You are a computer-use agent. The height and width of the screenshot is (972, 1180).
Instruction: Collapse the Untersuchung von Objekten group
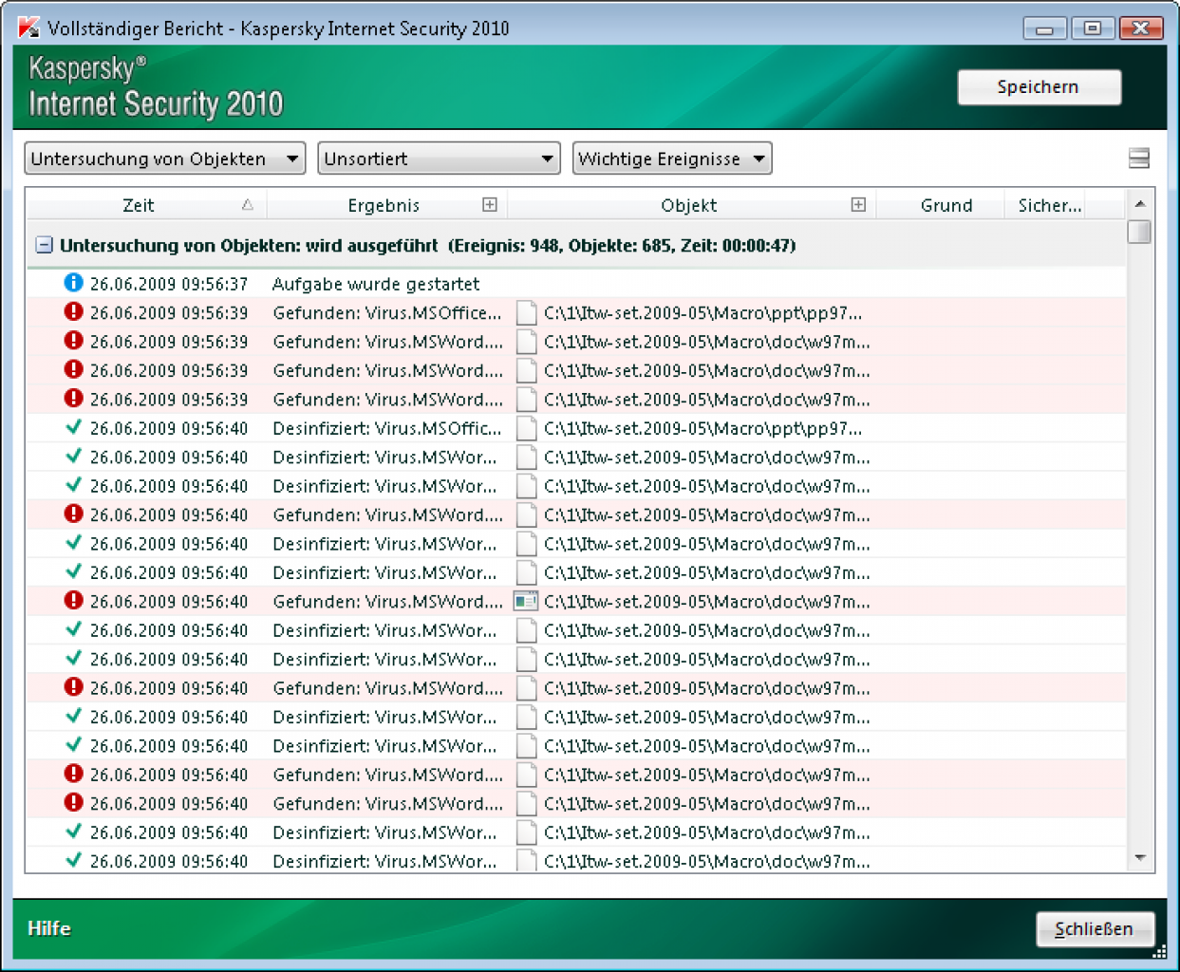(44, 245)
